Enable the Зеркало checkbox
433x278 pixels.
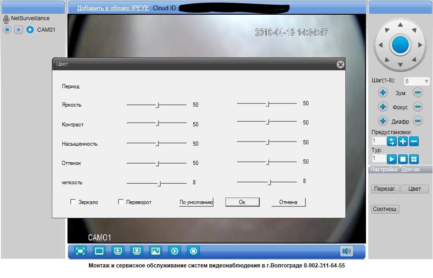pyautogui.click(x=73, y=202)
